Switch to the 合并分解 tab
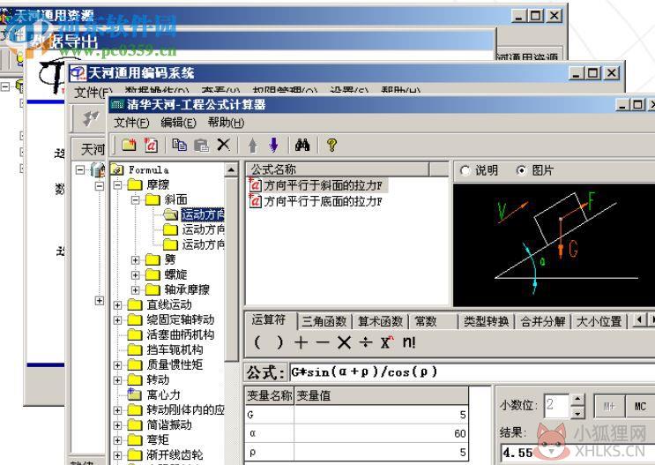 point(543,321)
